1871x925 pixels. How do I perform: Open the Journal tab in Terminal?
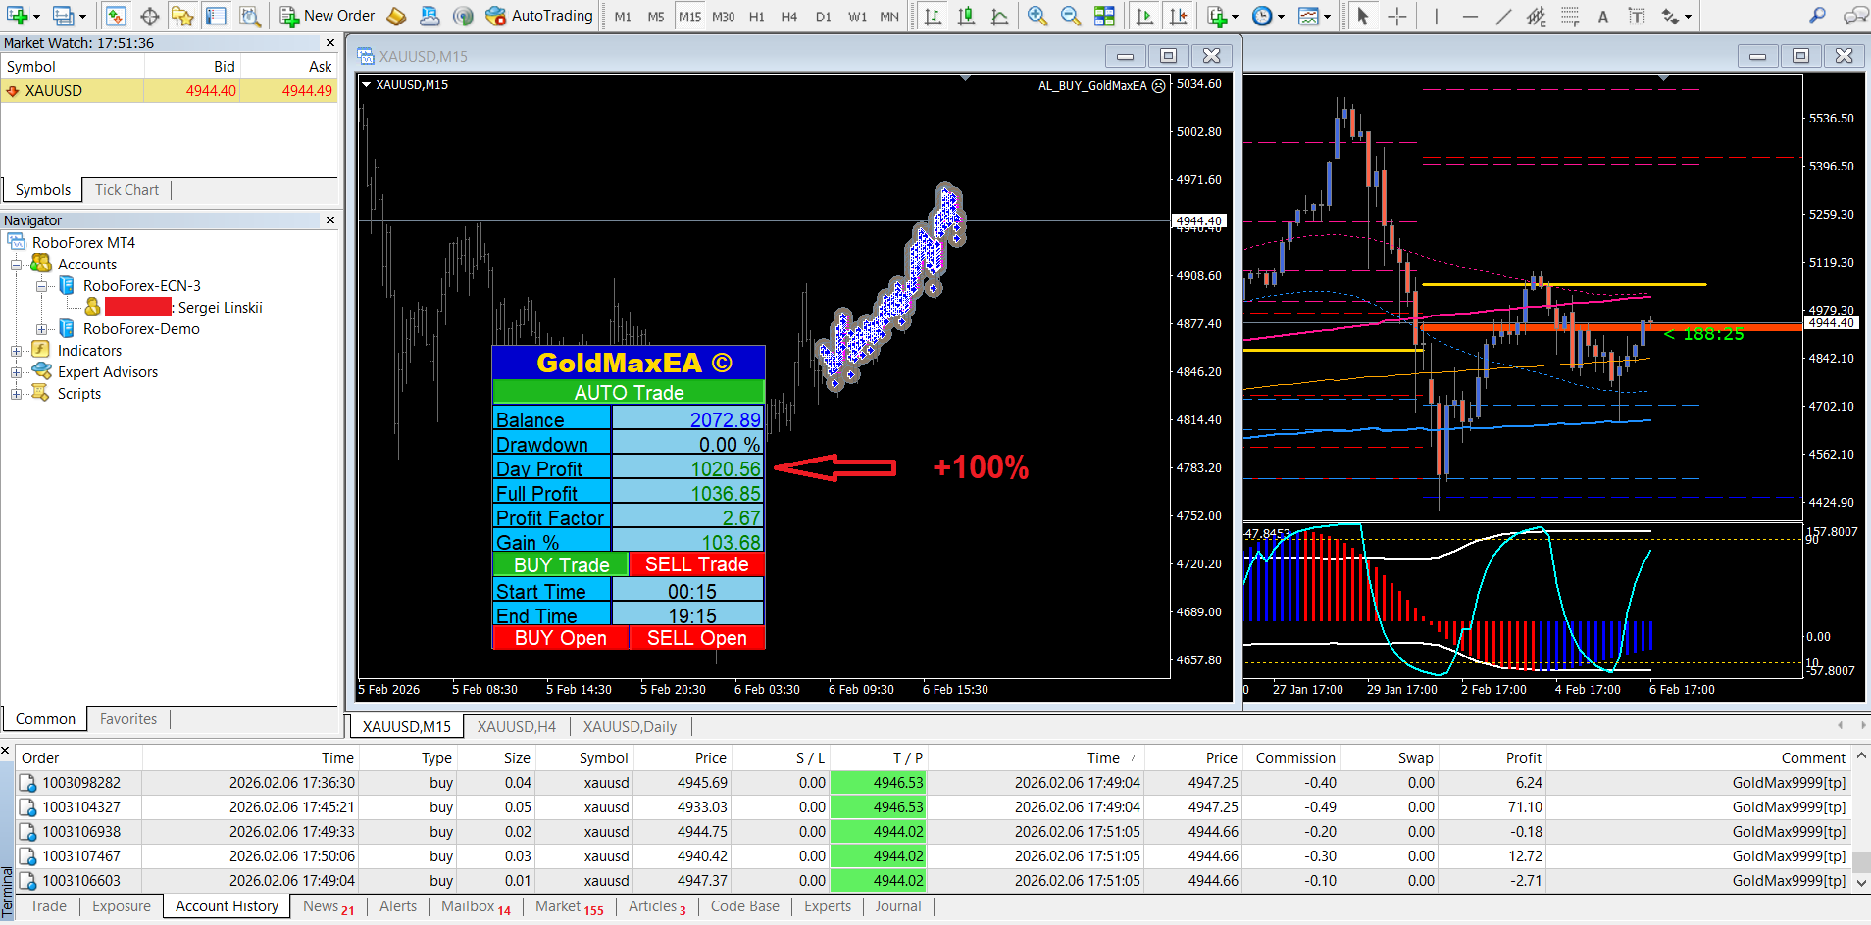pyautogui.click(x=898, y=906)
